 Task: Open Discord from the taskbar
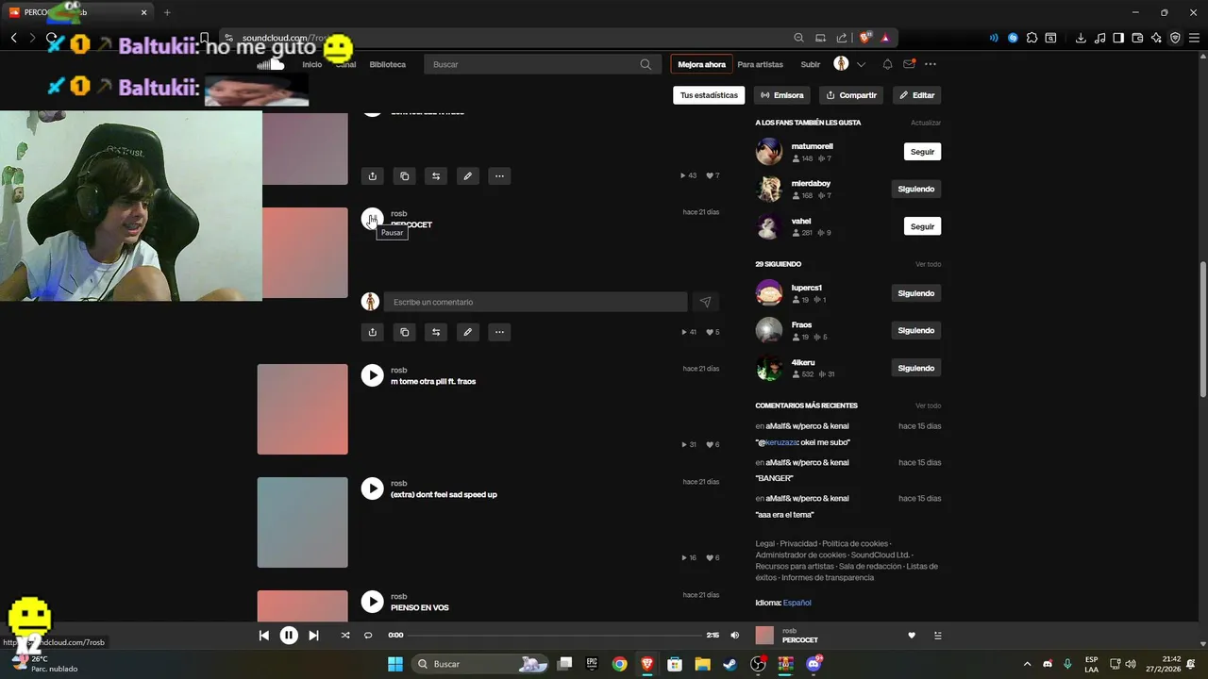click(814, 664)
